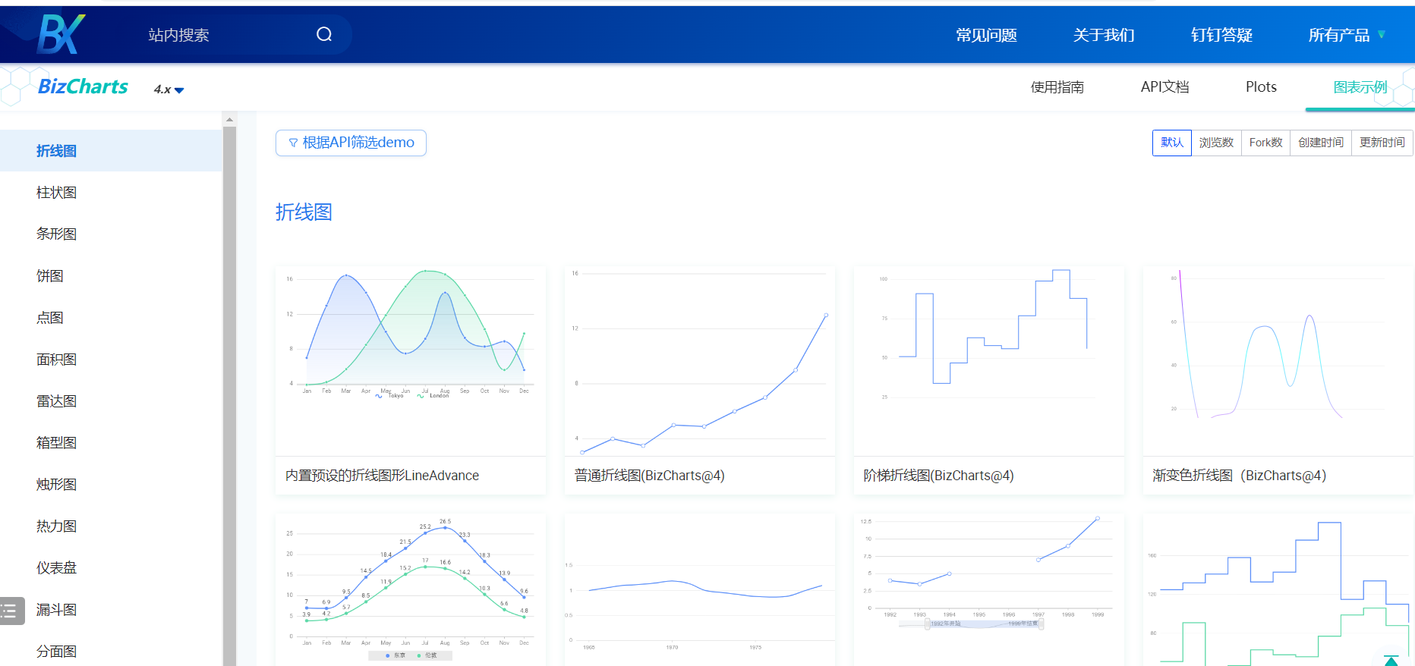Open the LineAdvance chart thumbnail

(x=411, y=361)
